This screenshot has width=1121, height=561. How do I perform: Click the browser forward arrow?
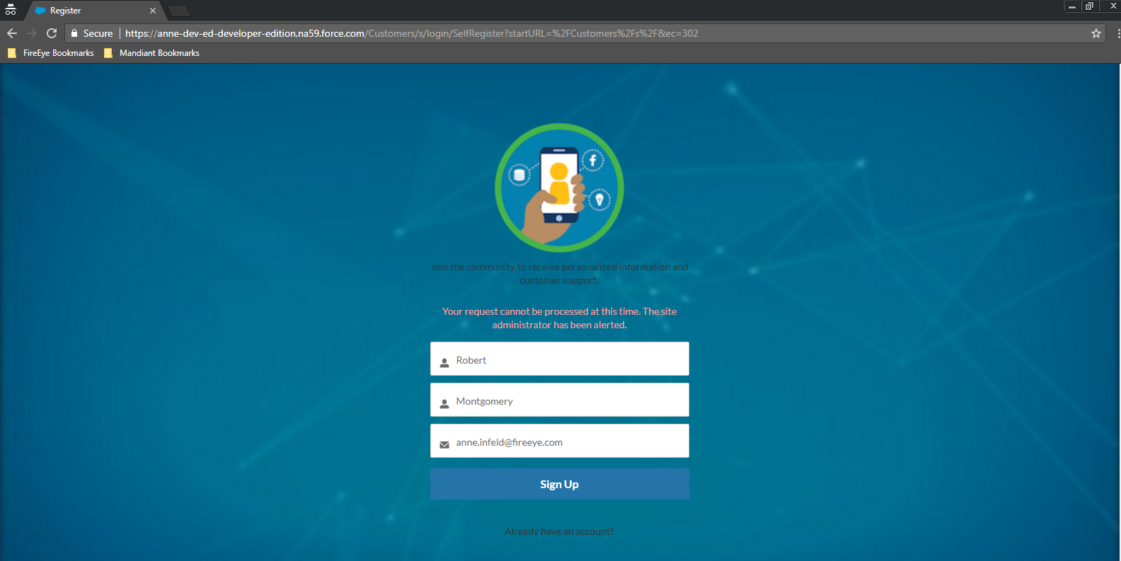coord(32,33)
